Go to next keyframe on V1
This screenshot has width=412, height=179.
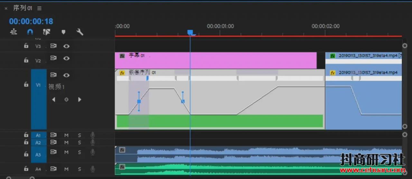[80, 100]
